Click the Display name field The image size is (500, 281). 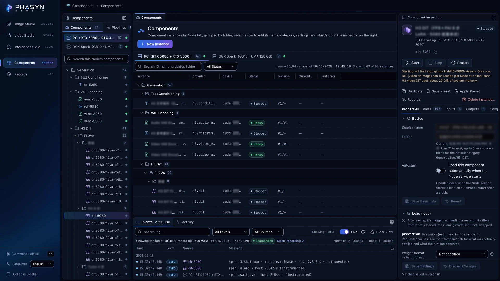(x=465, y=127)
